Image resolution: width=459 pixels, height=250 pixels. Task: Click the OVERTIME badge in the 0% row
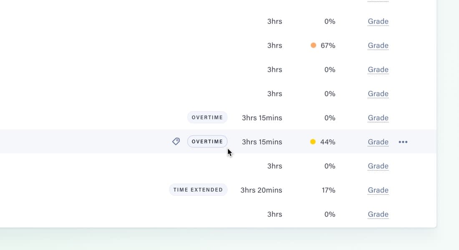click(207, 117)
